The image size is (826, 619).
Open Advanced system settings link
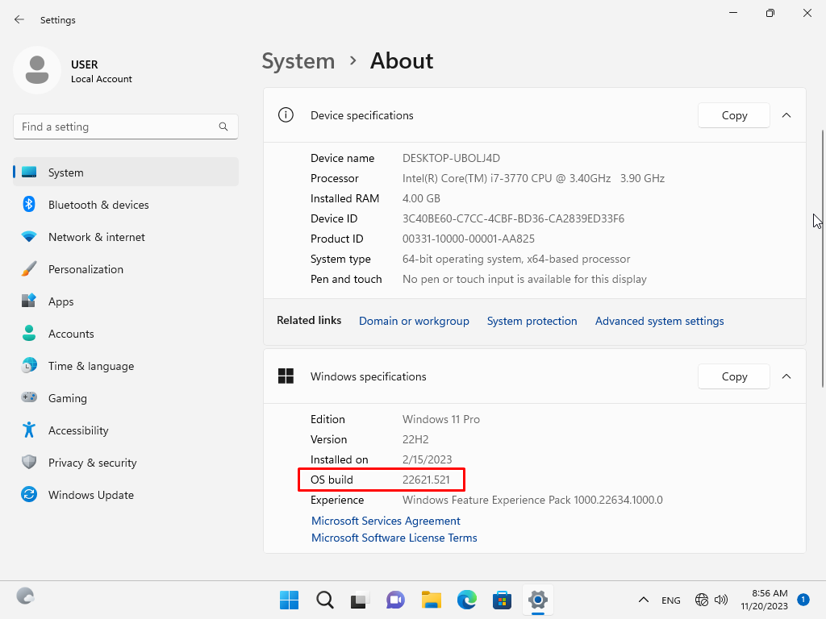pyautogui.click(x=659, y=321)
